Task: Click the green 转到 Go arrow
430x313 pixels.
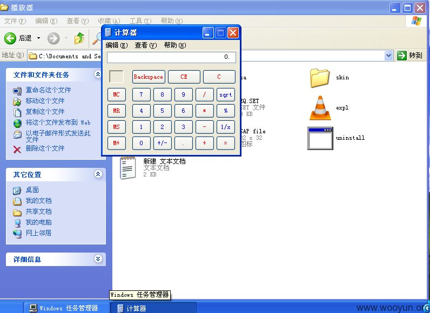Action: (x=402, y=56)
